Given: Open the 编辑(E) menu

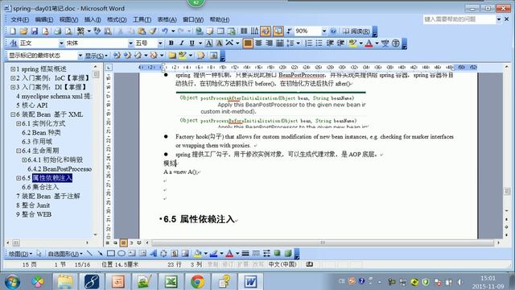Looking at the screenshot, I should (x=44, y=19).
